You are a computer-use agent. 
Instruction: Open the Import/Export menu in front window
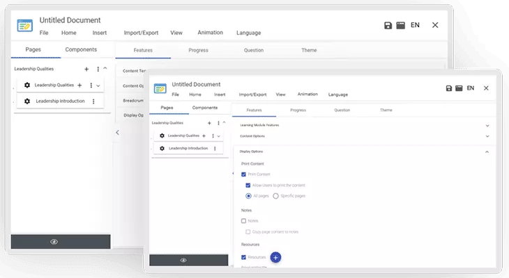(252, 95)
